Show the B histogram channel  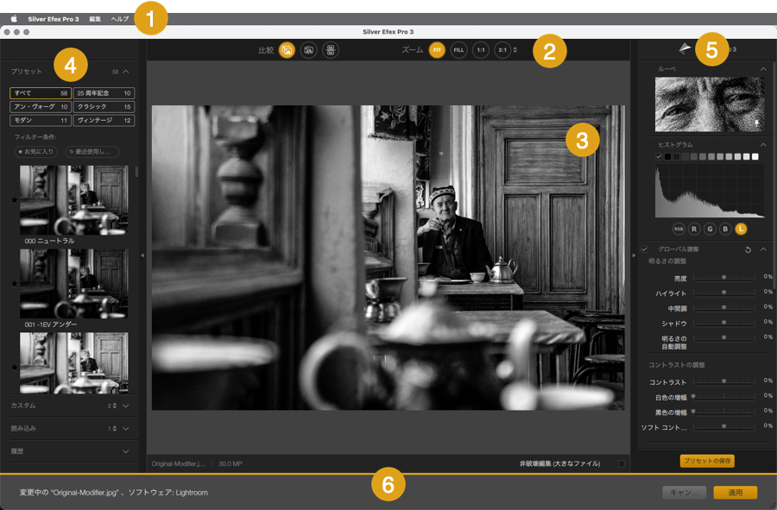[725, 229]
